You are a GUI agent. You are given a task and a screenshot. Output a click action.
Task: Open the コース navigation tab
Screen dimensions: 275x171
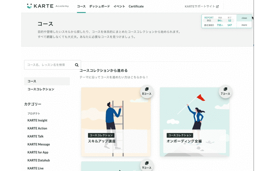tap(81, 6)
